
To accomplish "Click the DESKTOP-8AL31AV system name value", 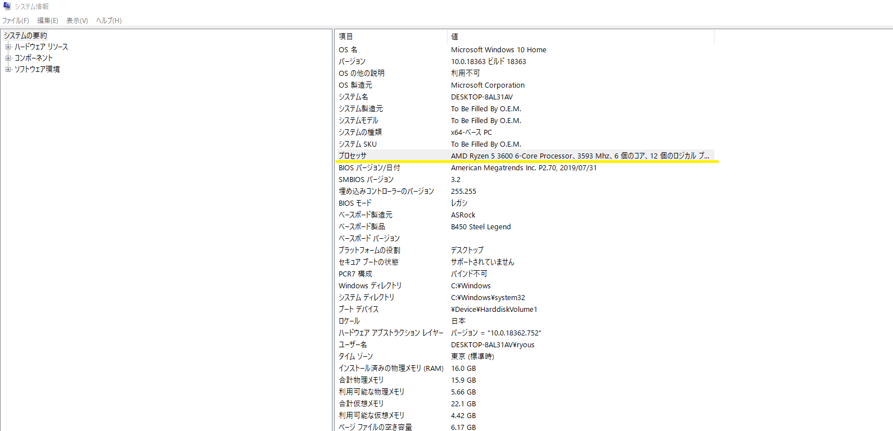I will tap(482, 97).
